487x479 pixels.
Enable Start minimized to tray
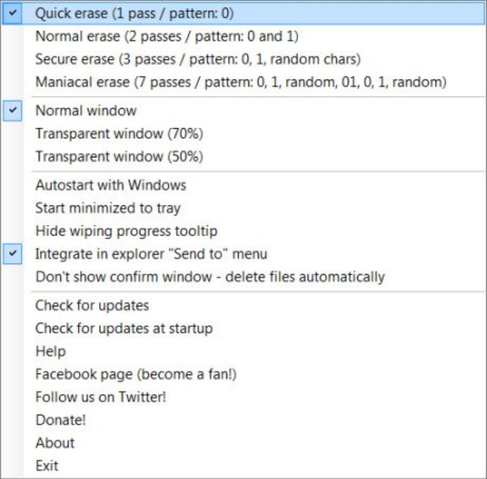tap(108, 208)
